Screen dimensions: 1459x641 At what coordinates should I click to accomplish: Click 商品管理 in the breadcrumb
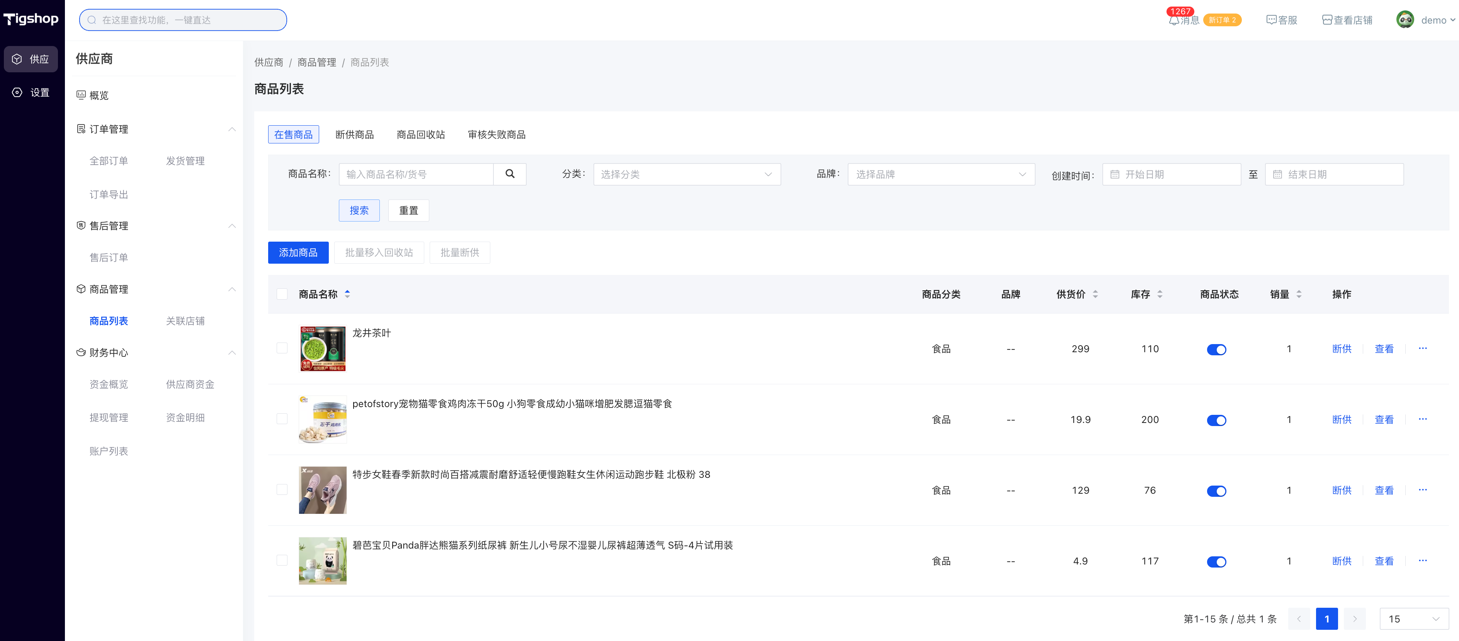pyautogui.click(x=316, y=62)
